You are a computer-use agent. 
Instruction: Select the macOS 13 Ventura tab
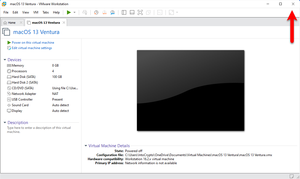(x=46, y=23)
